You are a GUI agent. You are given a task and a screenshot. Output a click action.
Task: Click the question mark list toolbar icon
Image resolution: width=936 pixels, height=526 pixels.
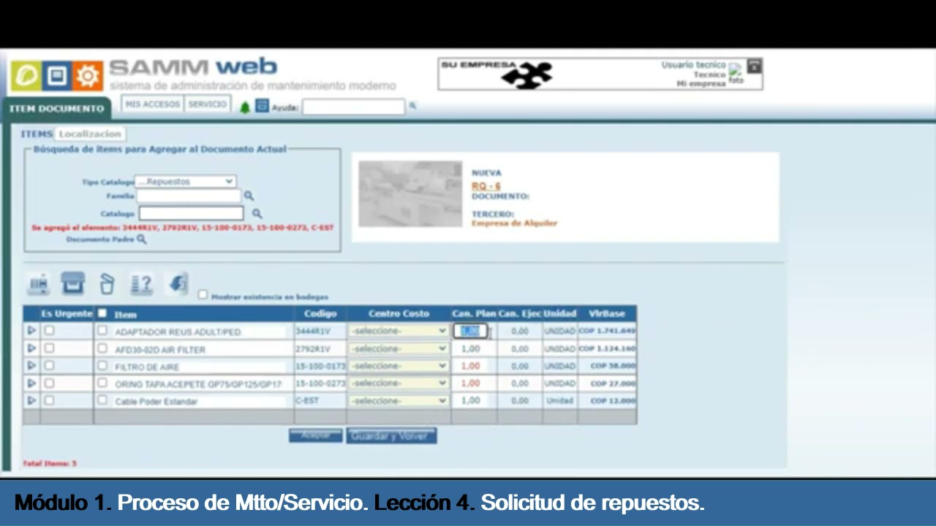(141, 283)
